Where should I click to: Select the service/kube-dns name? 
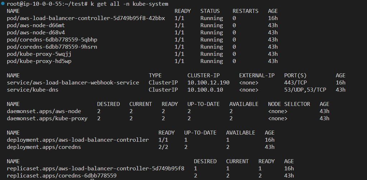pos(33,90)
